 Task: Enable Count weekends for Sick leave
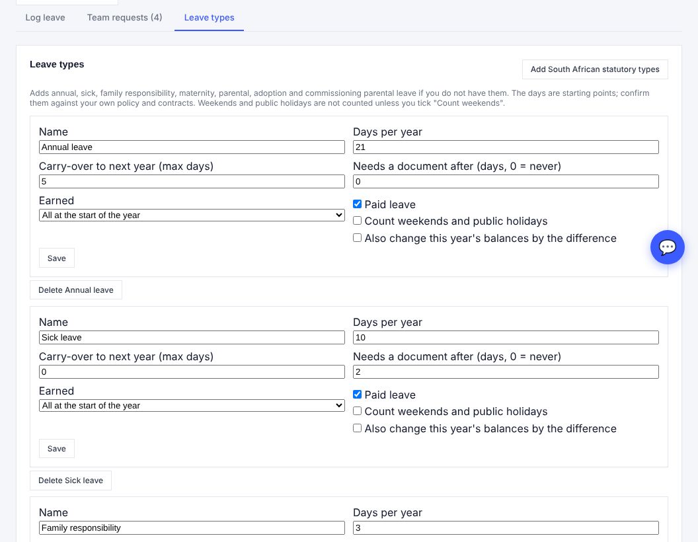[x=357, y=411]
